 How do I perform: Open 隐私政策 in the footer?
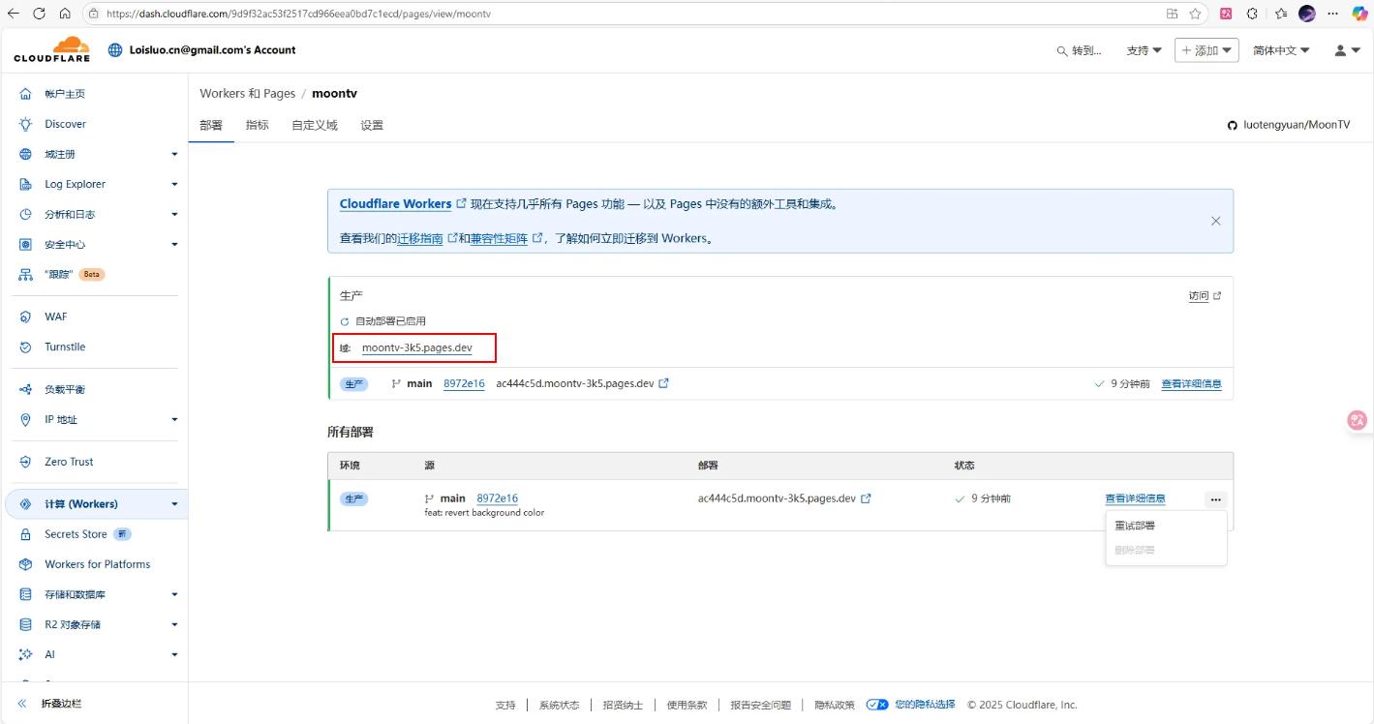click(834, 705)
